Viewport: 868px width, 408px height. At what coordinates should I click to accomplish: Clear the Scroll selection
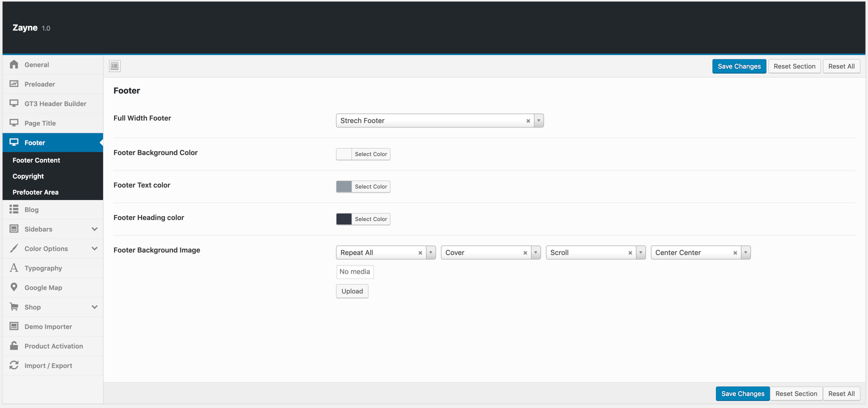pos(630,253)
